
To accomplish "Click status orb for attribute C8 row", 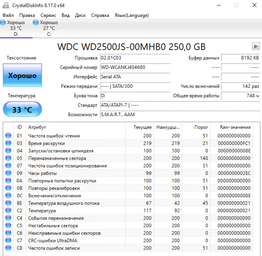I will [x=8, y=248].
